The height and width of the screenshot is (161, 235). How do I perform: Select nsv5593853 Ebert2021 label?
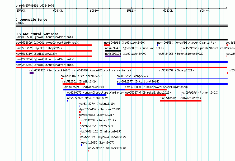97,115
